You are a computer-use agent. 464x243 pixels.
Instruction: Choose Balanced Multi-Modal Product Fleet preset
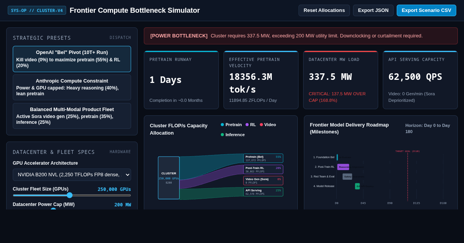[x=72, y=116]
